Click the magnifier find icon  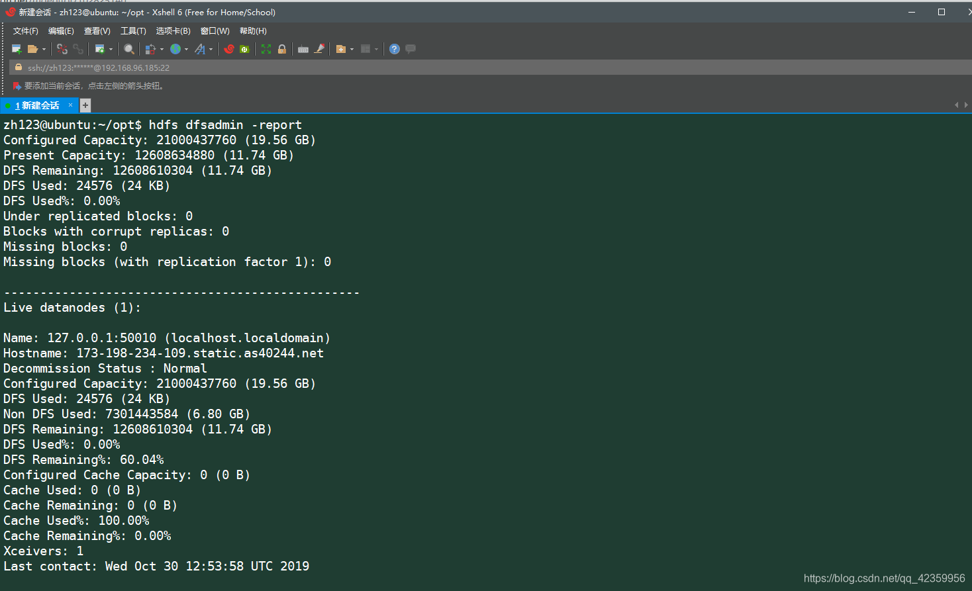[129, 49]
